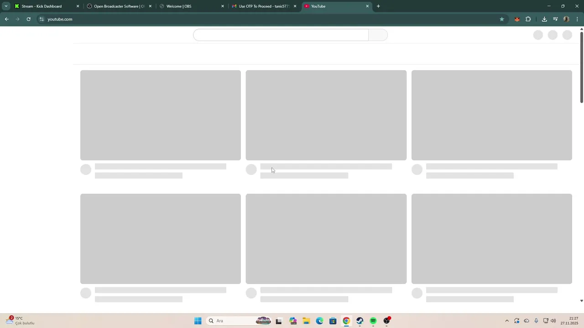
Task: Open a new tab with the plus button
Action: (378, 6)
